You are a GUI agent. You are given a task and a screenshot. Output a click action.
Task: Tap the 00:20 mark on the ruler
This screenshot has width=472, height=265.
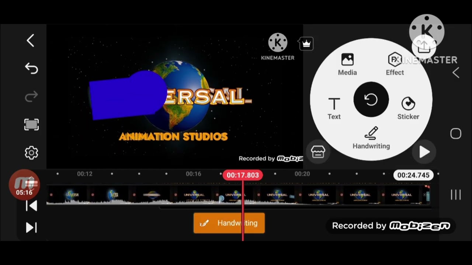[x=302, y=174]
